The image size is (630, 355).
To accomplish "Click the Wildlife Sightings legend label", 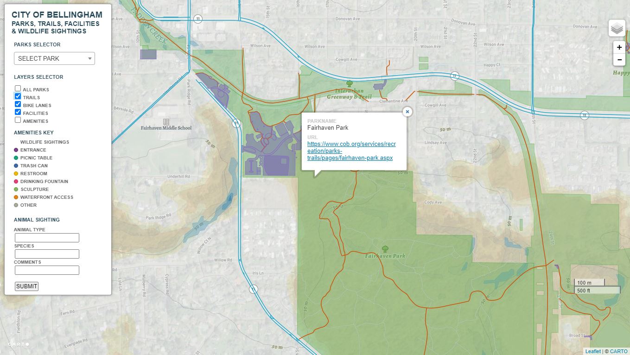I will click(45, 142).
